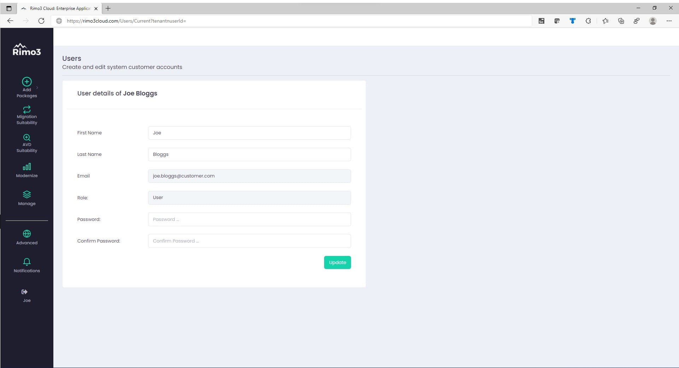Open a new browser tab

click(x=108, y=8)
